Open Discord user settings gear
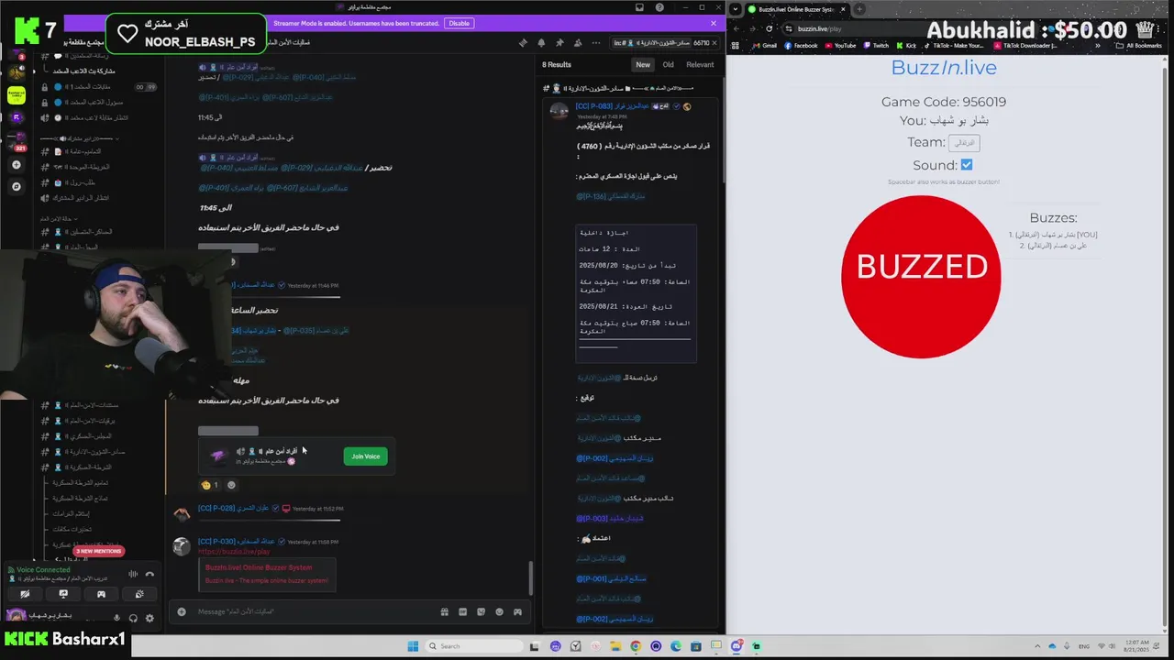Screen dimensions: 1174x660 pyautogui.click(x=150, y=617)
